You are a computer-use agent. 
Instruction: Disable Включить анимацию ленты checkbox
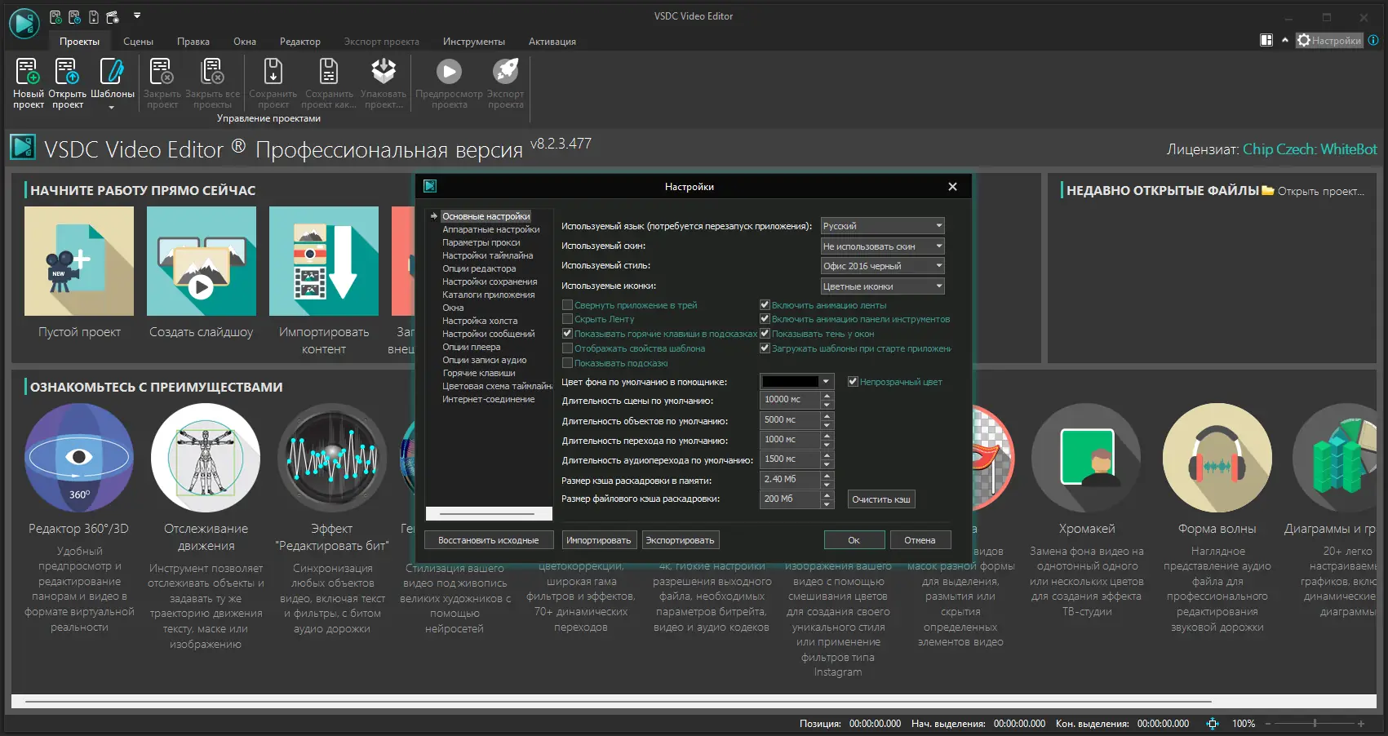(765, 305)
